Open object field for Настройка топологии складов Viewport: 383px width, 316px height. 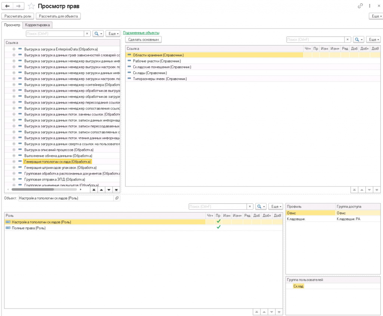(117, 198)
